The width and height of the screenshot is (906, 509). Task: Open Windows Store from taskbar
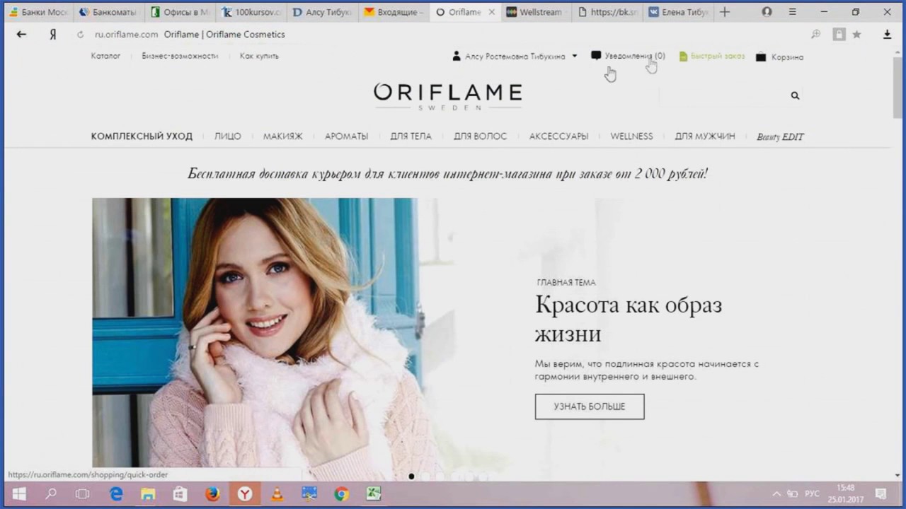[x=180, y=494]
